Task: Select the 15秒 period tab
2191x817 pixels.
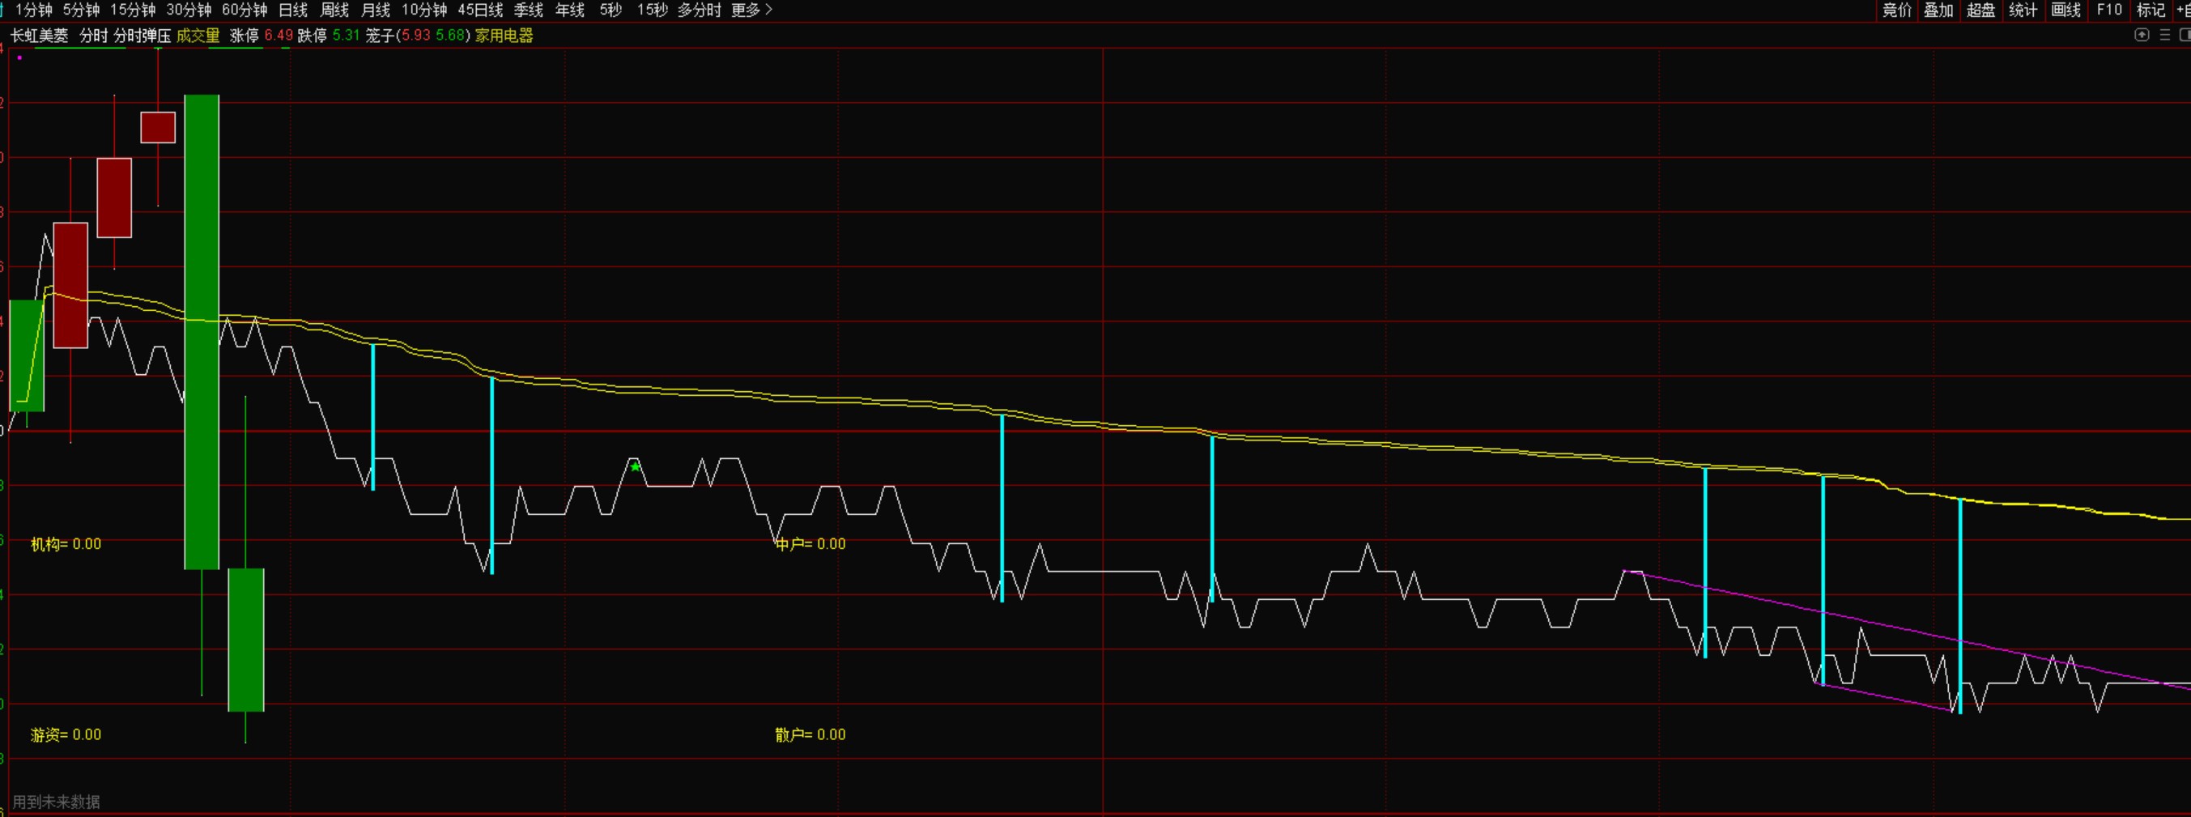Action: (x=653, y=11)
